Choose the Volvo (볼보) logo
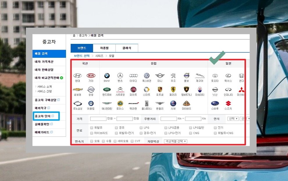The image size is (288, 181). pyautogui.click(x=186, y=76)
